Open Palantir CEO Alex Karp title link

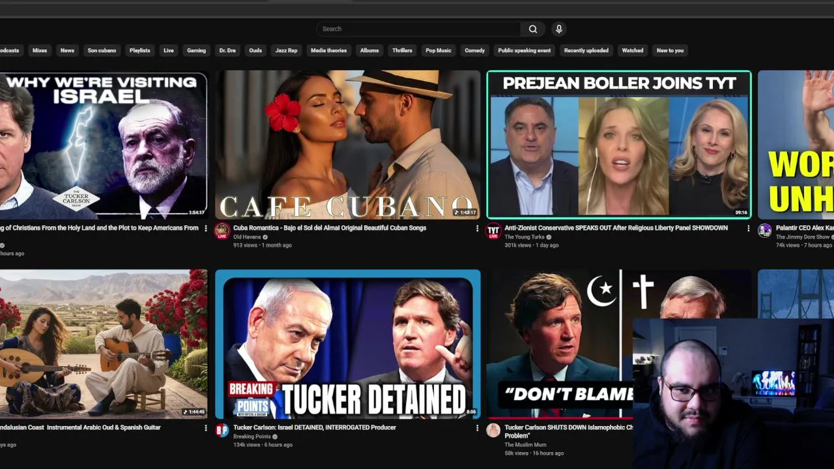pyautogui.click(x=805, y=228)
